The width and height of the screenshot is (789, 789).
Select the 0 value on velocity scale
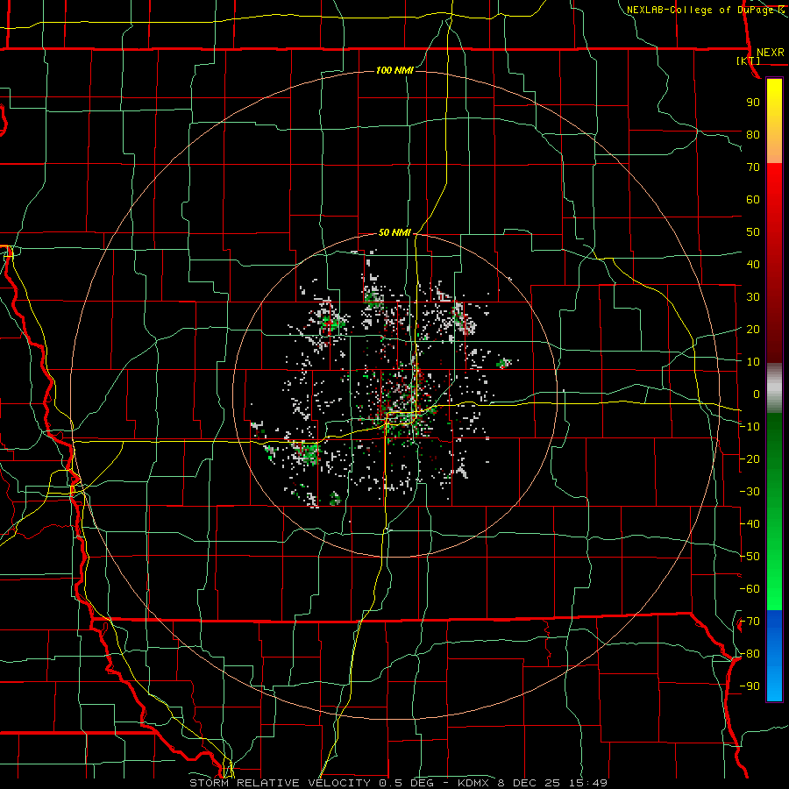(x=757, y=394)
